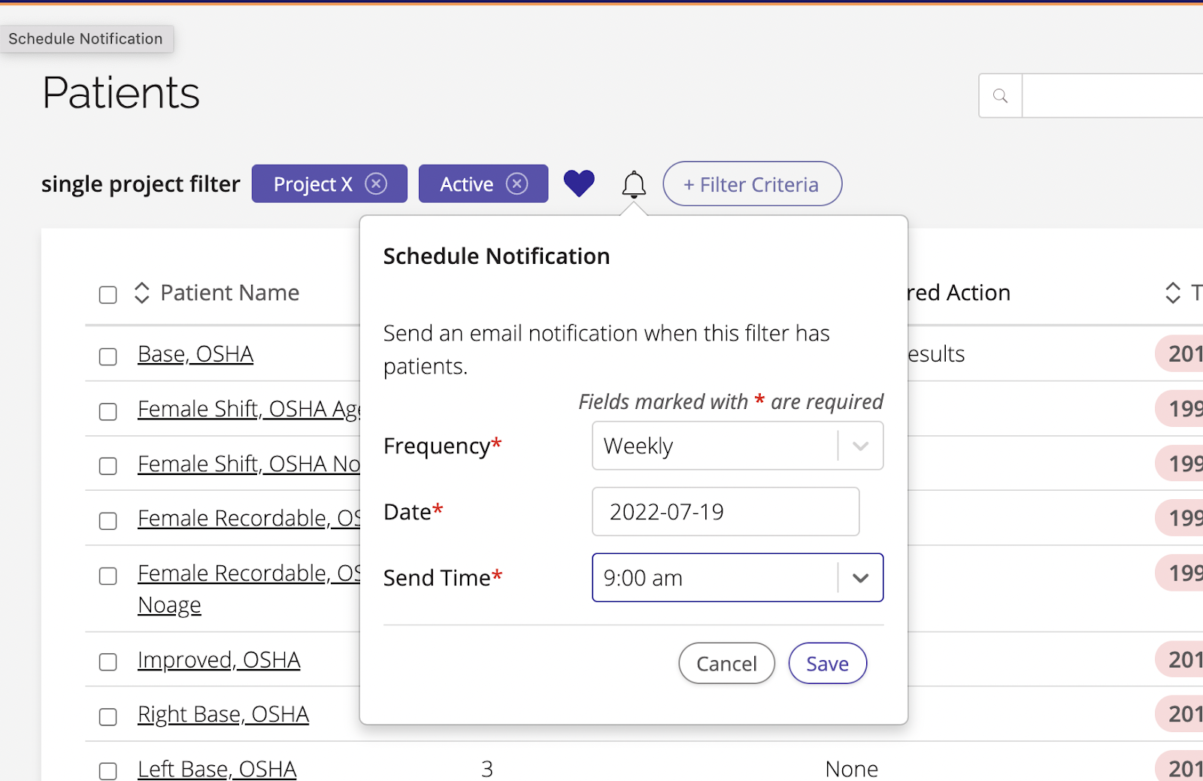The height and width of the screenshot is (781, 1203).
Task: Click the None cell in Left Base row
Action: click(852, 768)
